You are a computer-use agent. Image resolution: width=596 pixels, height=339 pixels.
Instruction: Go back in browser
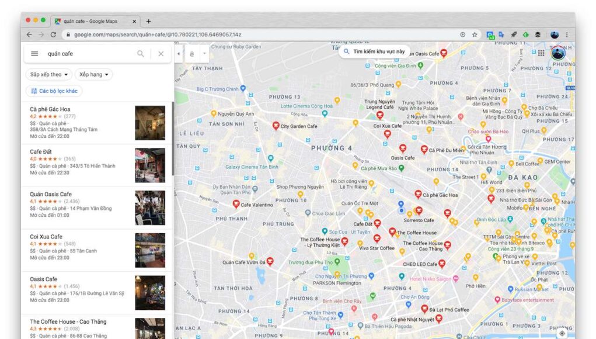coord(29,34)
